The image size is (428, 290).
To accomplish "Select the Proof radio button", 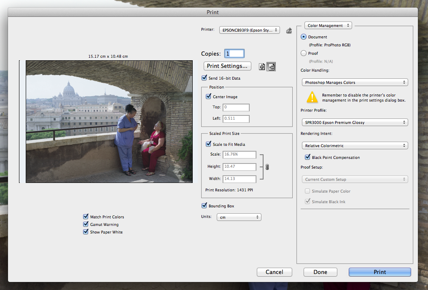I will (304, 54).
